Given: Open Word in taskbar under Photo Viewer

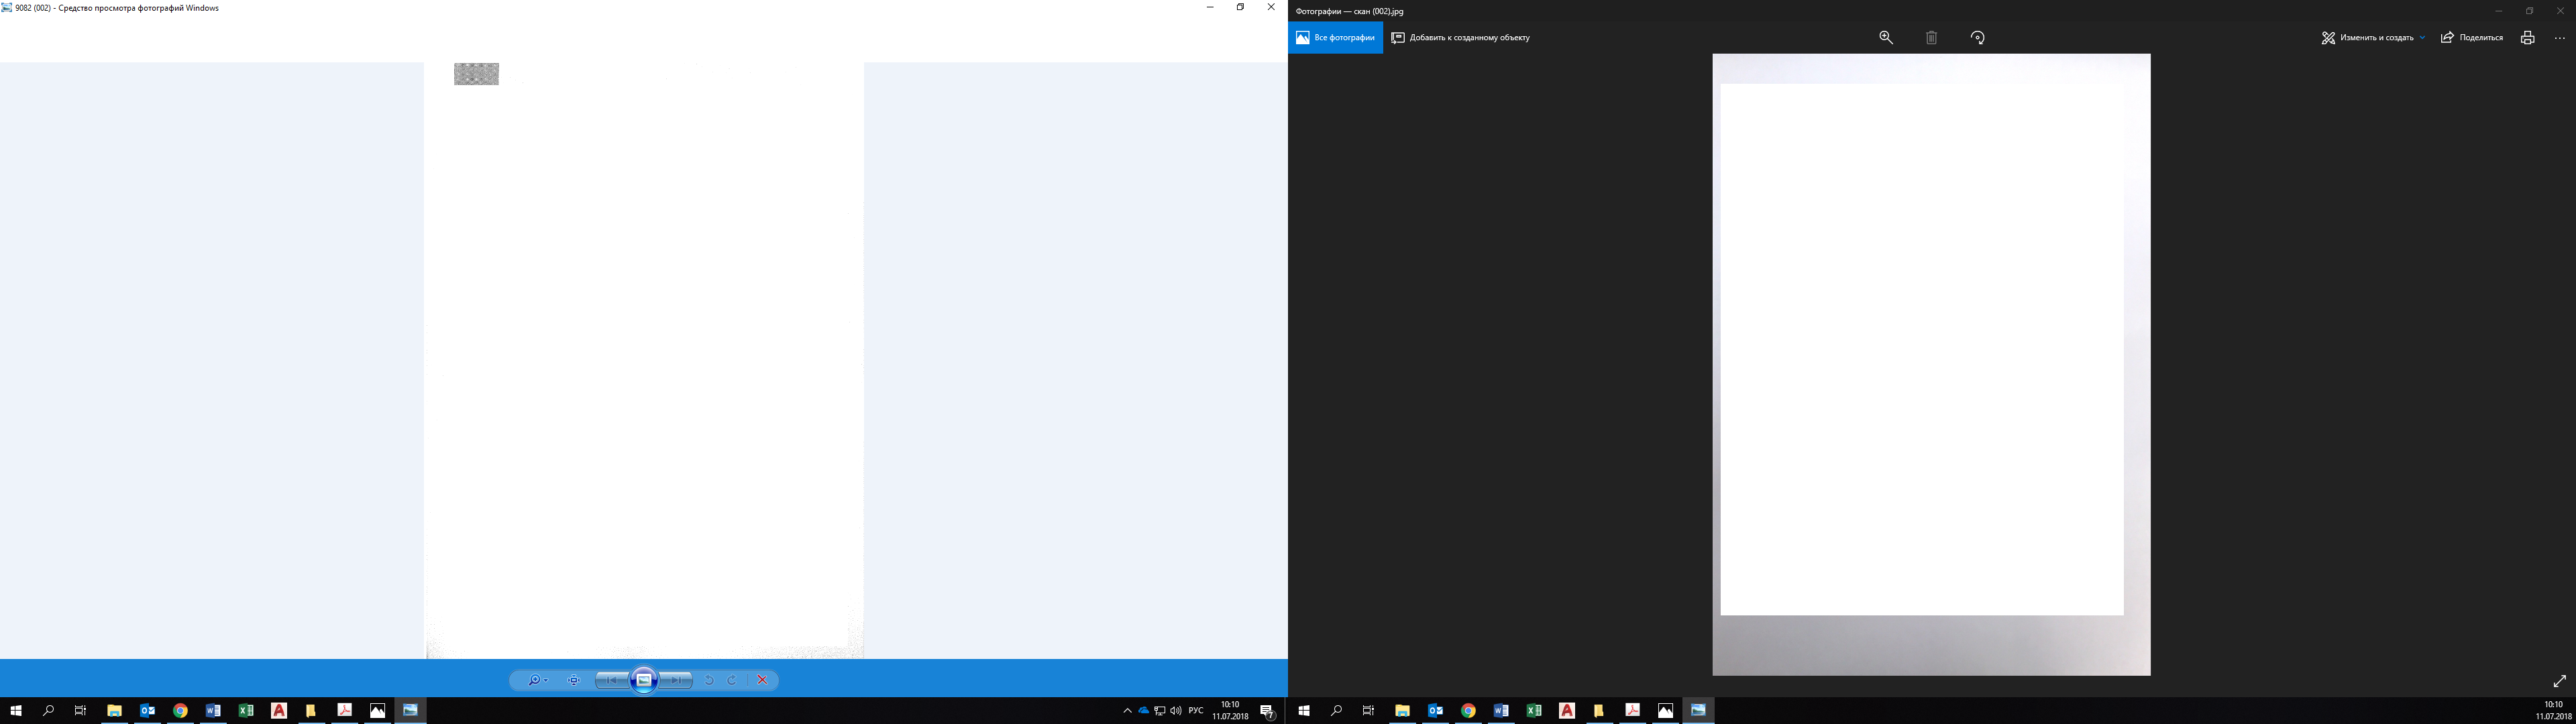Looking at the screenshot, I should pos(213,711).
